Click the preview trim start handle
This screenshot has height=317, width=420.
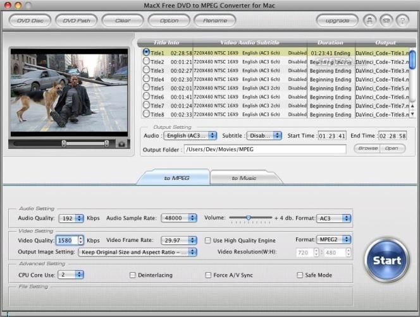(x=63, y=143)
